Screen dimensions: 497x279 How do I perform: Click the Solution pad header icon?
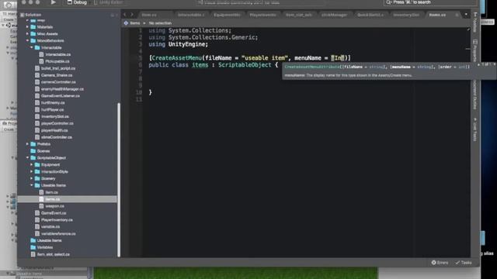pyautogui.click(x=23, y=15)
